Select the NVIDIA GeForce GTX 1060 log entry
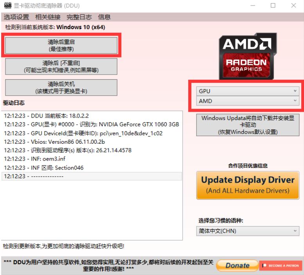The image size is (304, 275). pyautogui.click(x=92, y=124)
